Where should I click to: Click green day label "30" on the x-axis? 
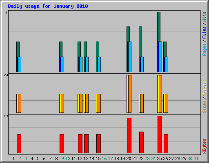tap(190, 159)
